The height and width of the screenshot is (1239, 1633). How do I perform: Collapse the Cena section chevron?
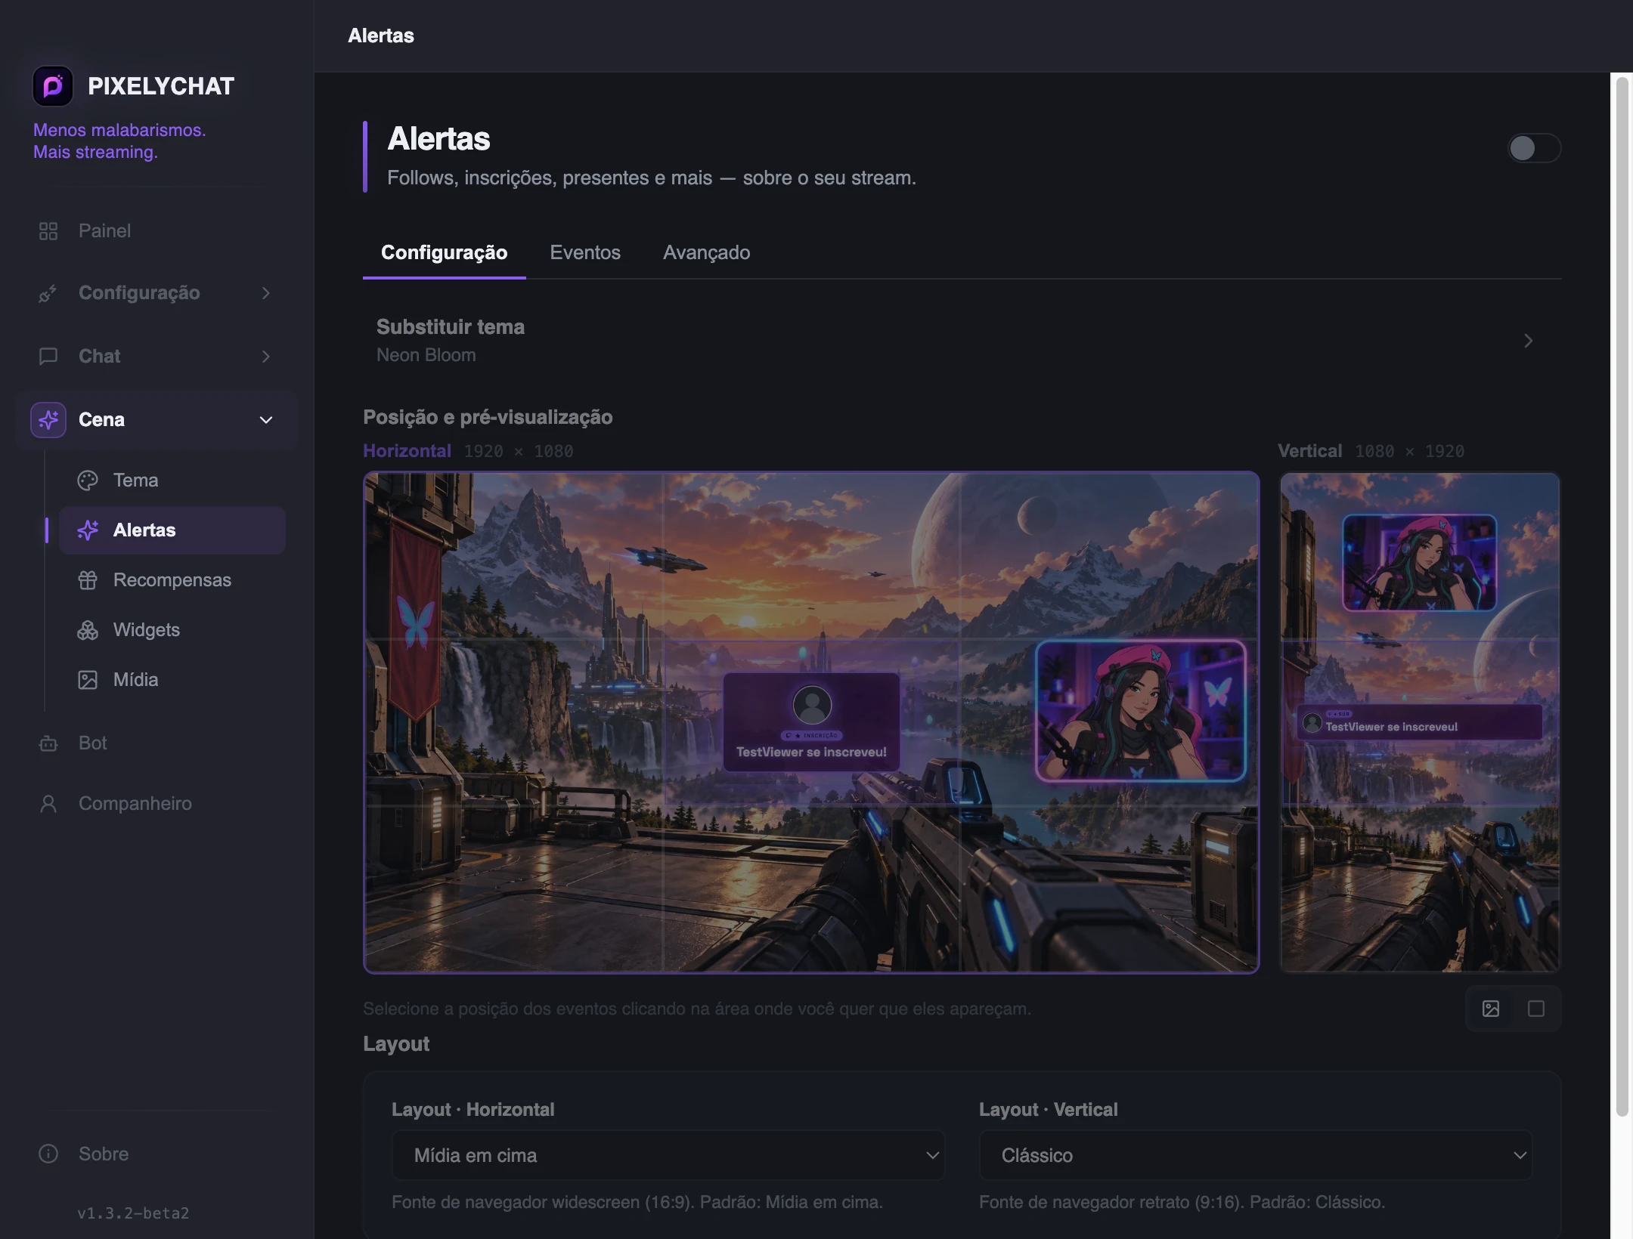[266, 420]
